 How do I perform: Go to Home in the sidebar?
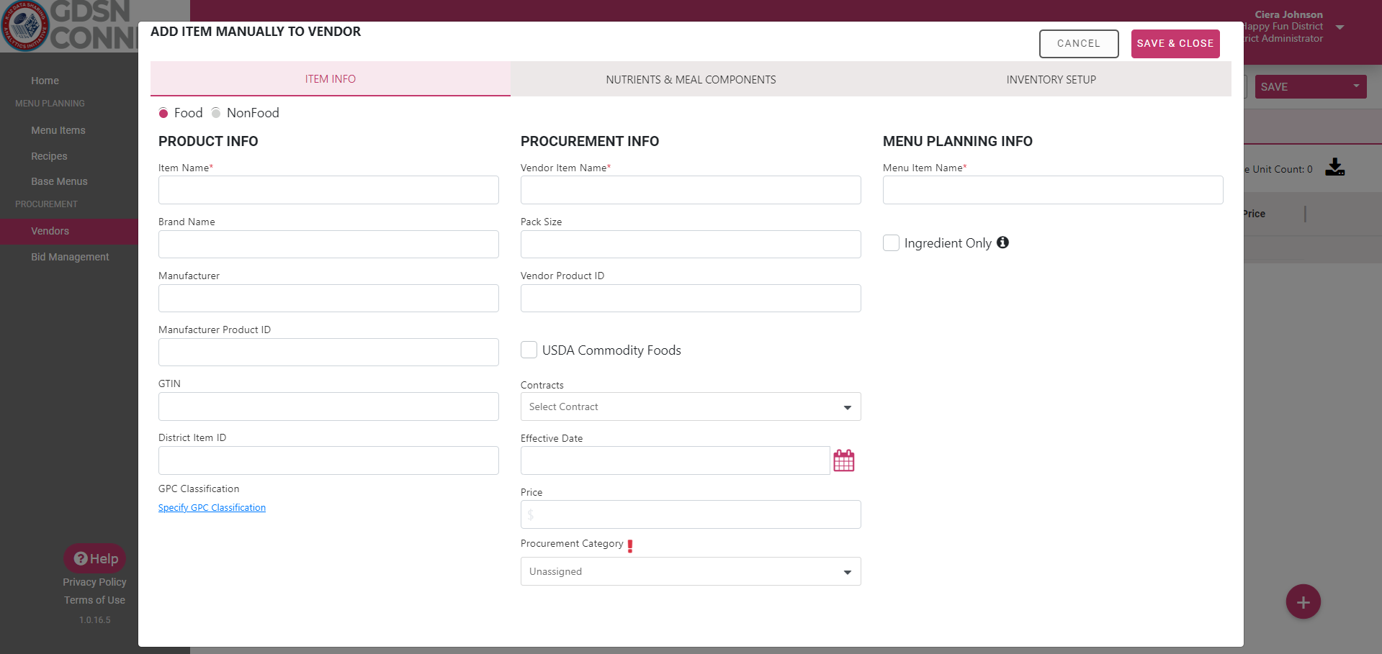coord(45,81)
